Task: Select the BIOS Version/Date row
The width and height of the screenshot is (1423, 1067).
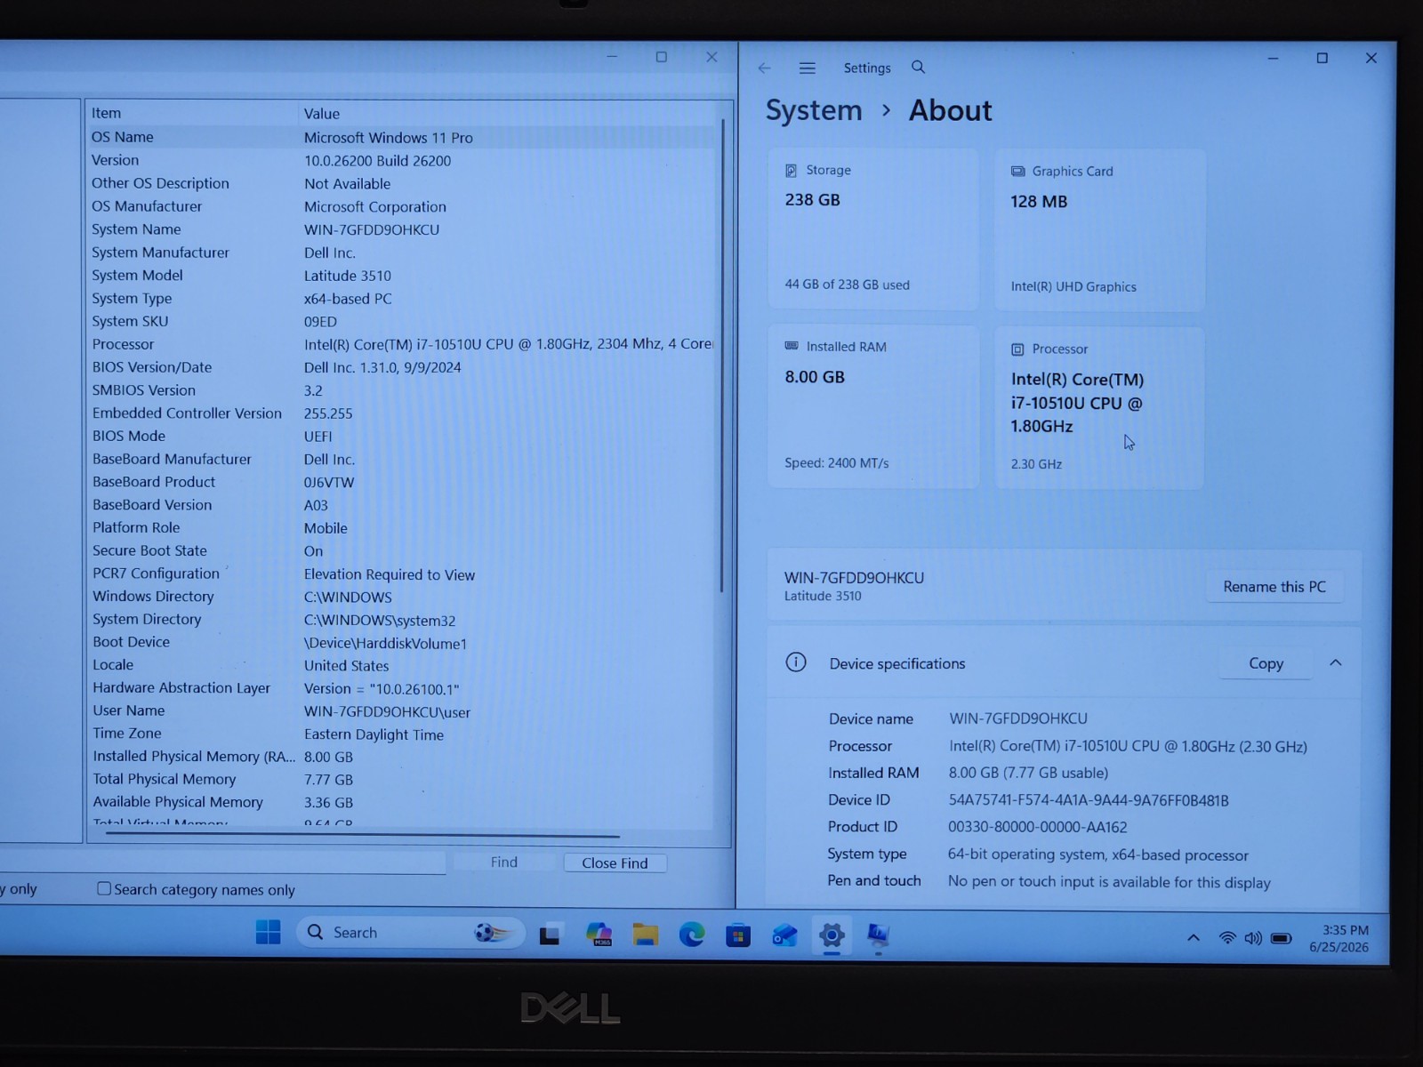Action: 402,367
